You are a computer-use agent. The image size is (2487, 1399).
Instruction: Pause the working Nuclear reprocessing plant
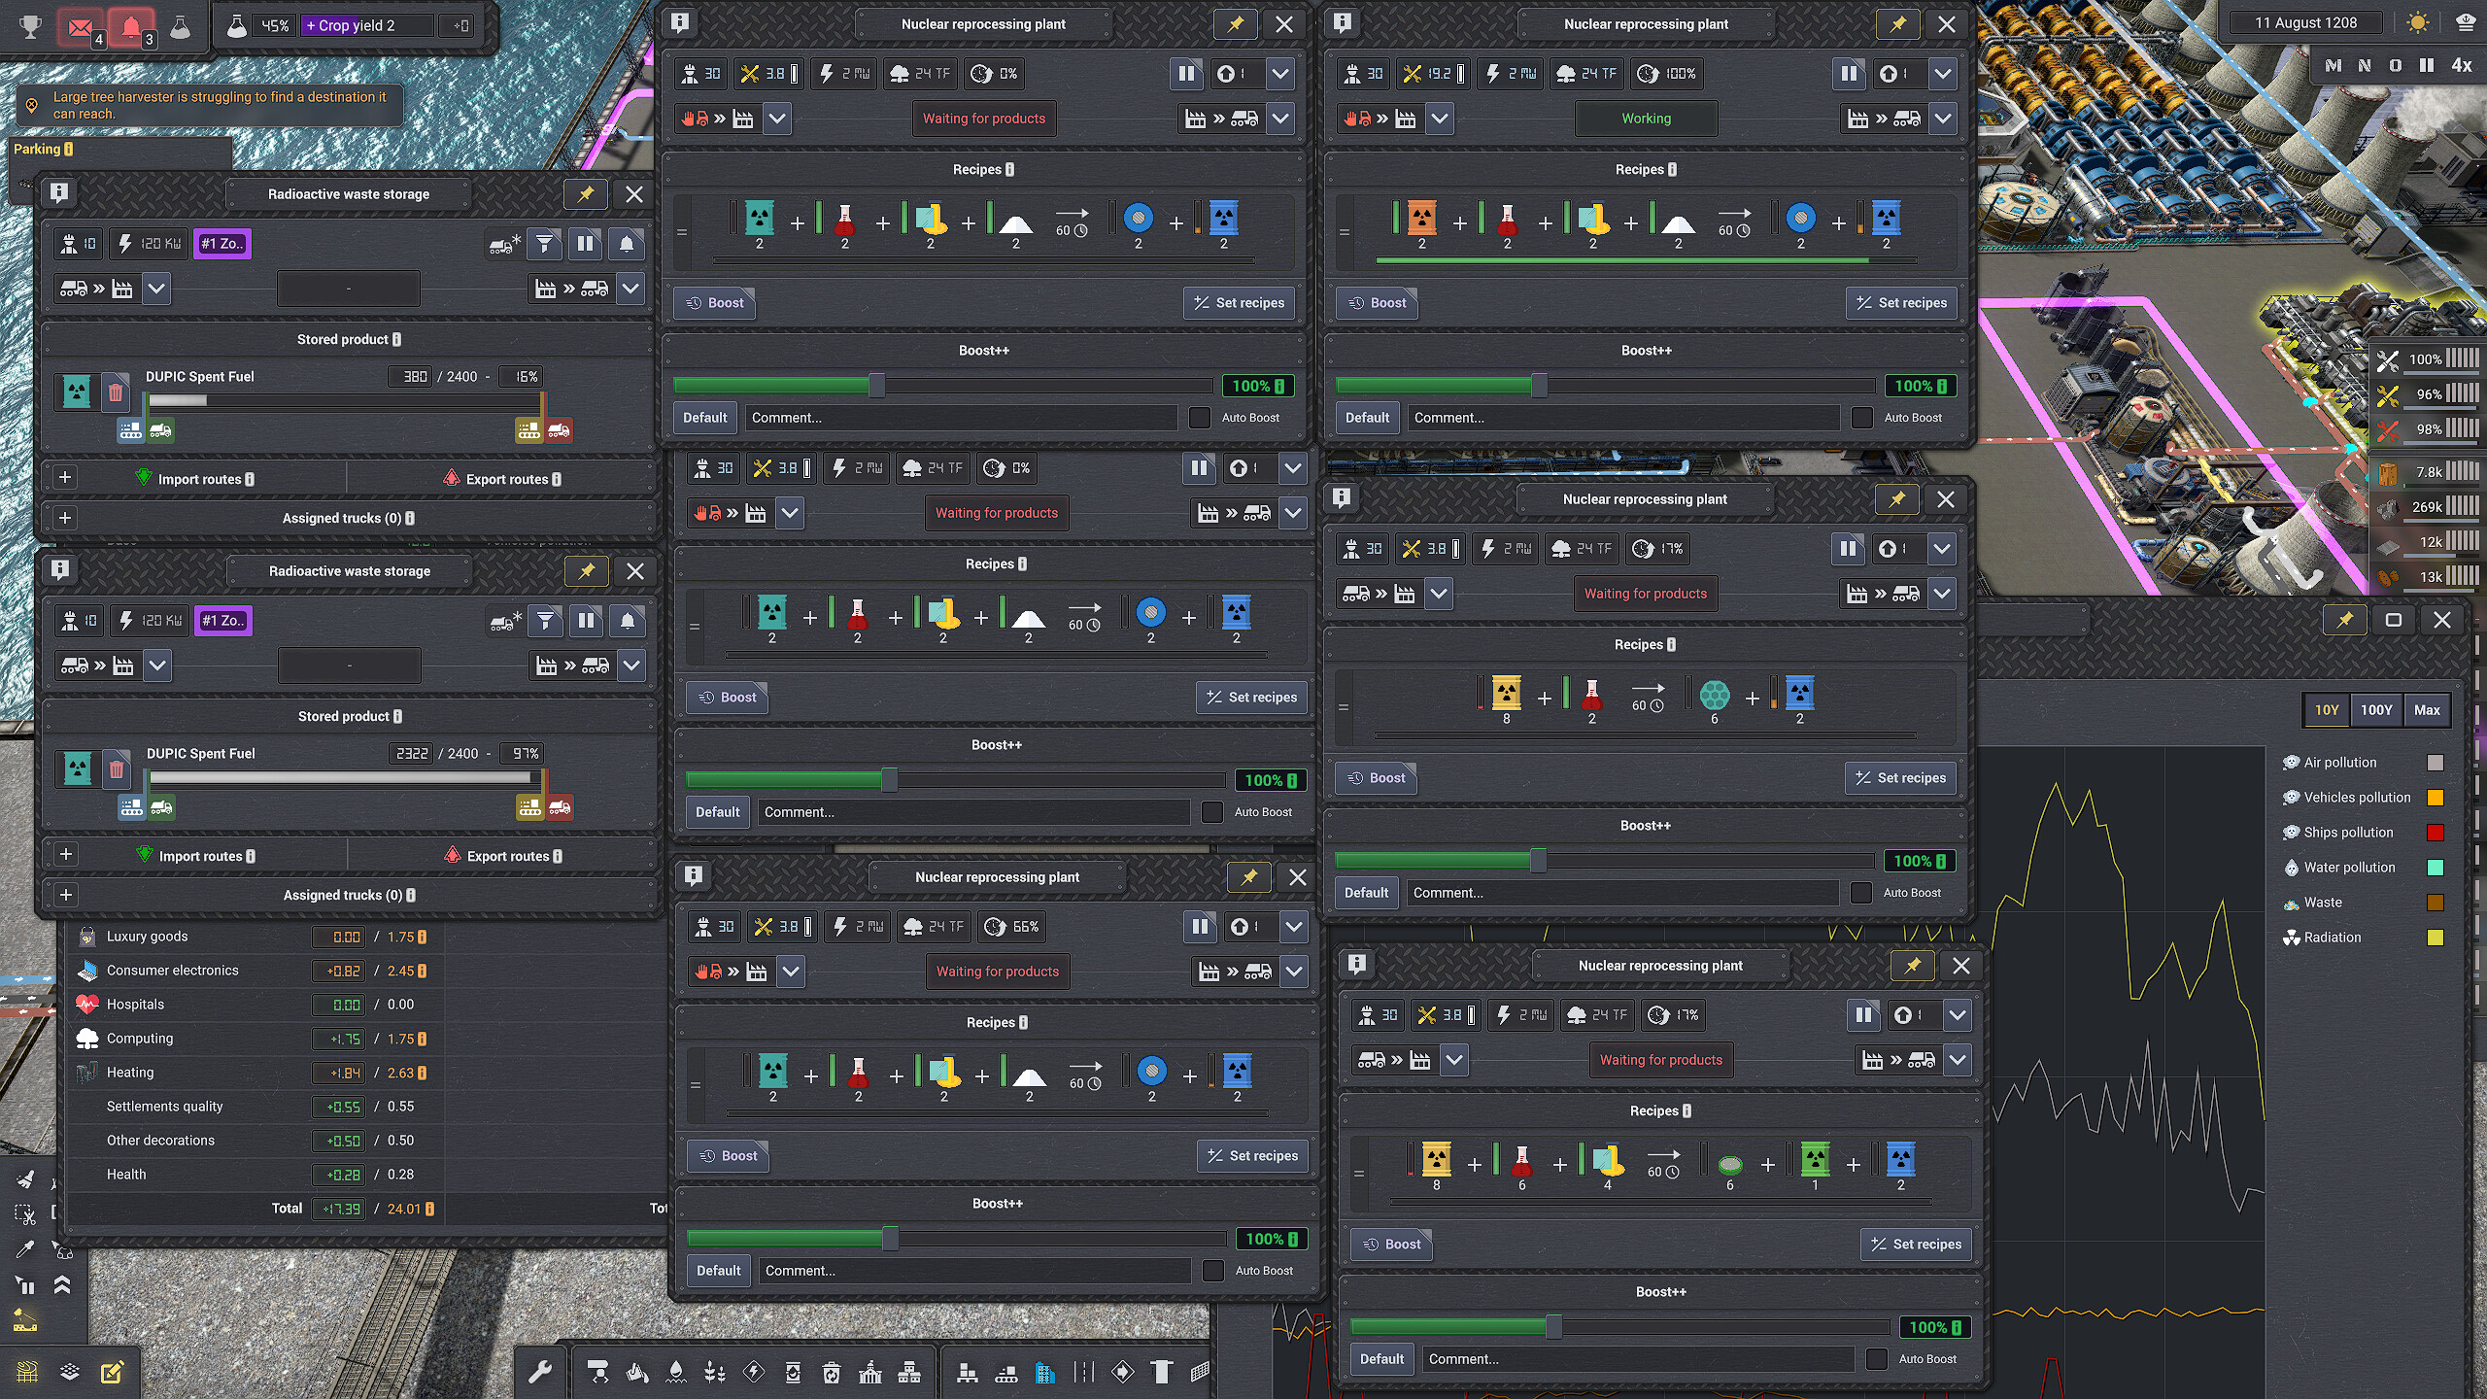pos(1849,73)
